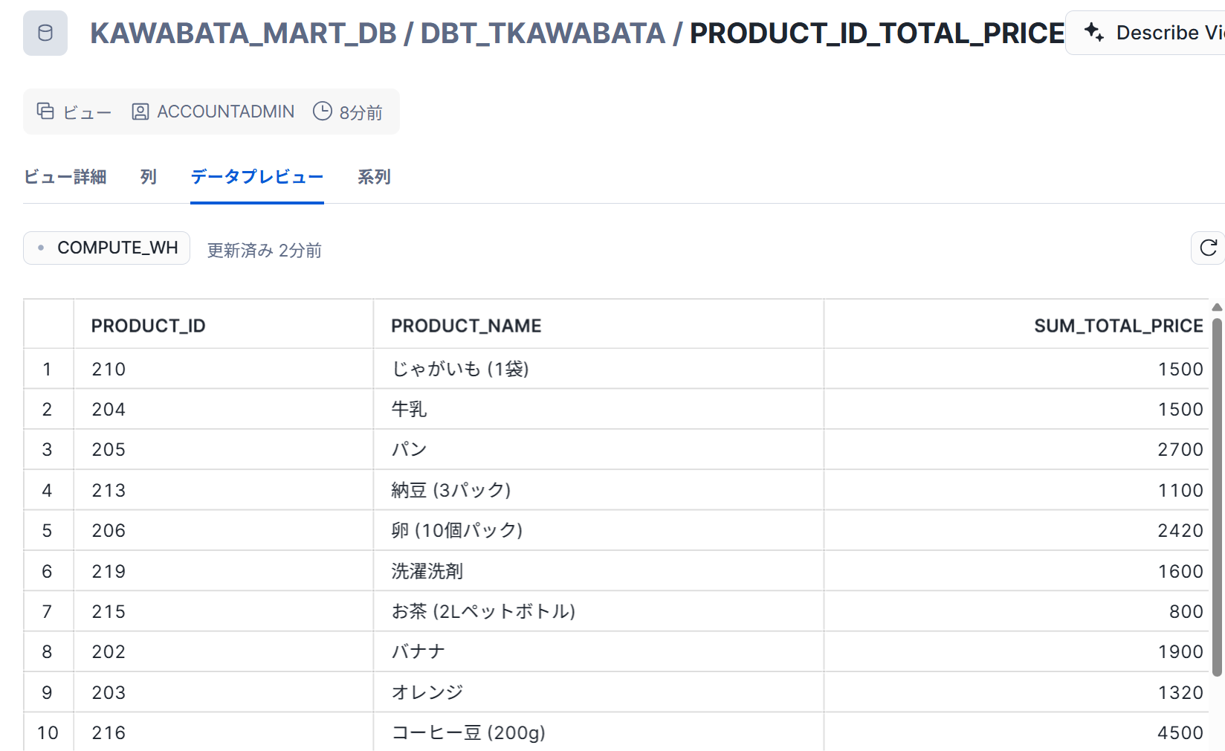Image resolution: width=1225 pixels, height=751 pixels.
Task: Select the データプレビュー tab
Action: coord(257,177)
